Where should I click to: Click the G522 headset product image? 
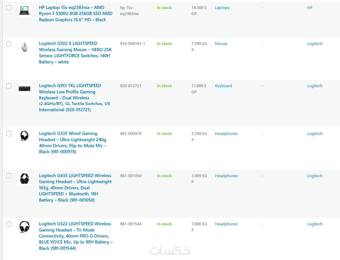coord(24,227)
